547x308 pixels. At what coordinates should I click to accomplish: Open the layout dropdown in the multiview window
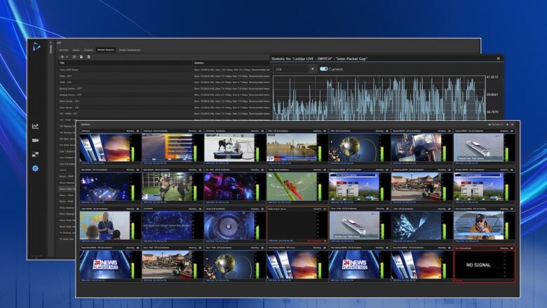[x=495, y=124]
